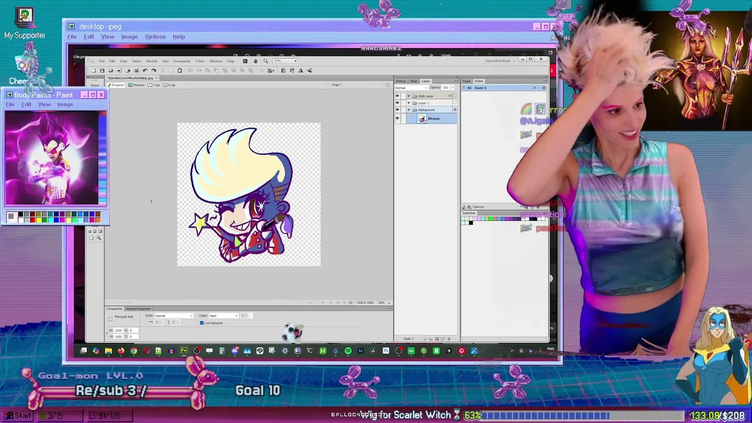The image size is (752, 423).
Task: Pick the black swatch in Body Paints palette
Action: pos(21,214)
